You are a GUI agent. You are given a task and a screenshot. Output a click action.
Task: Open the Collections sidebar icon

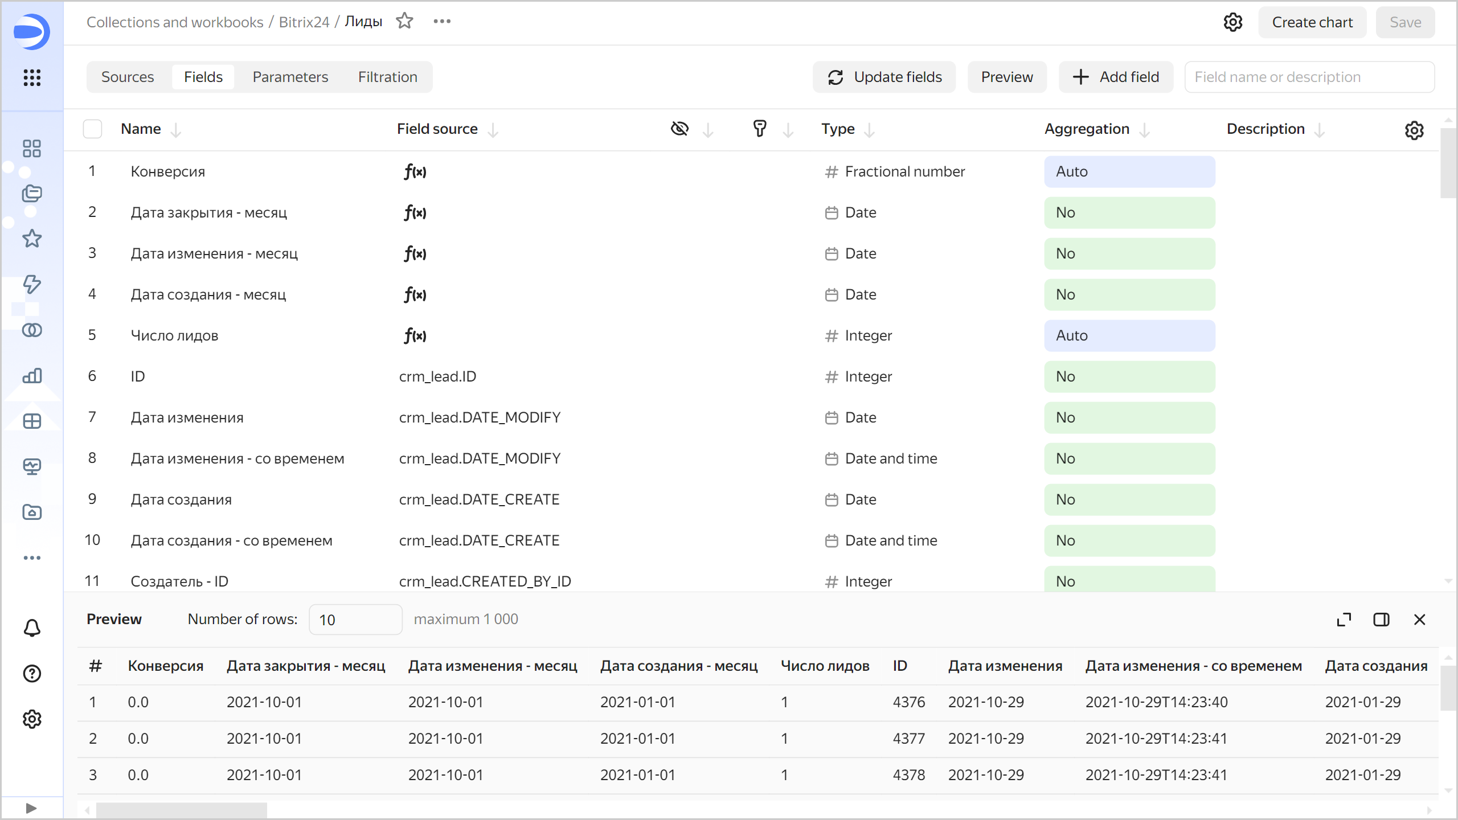[x=31, y=194]
